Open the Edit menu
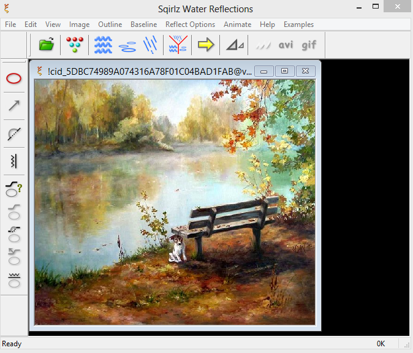Image resolution: width=413 pixels, height=353 pixels. click(31, 25)
